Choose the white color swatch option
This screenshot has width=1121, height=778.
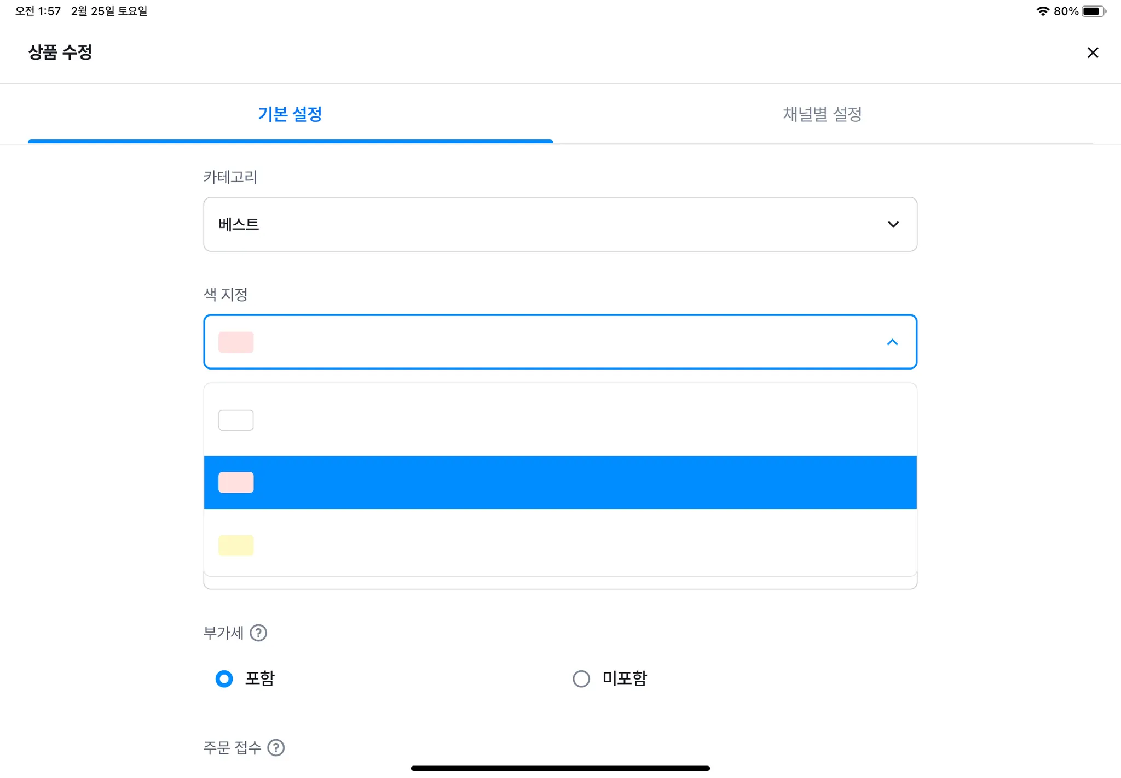click(236, 420)
